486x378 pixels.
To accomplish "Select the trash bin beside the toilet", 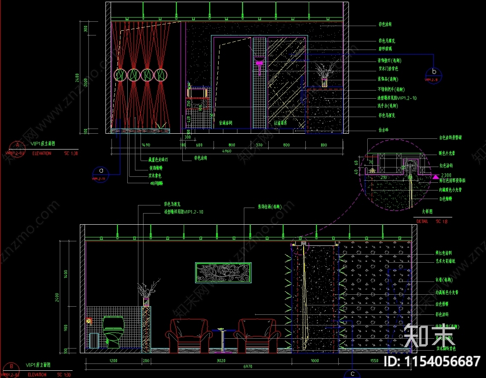I will [94, 340].
